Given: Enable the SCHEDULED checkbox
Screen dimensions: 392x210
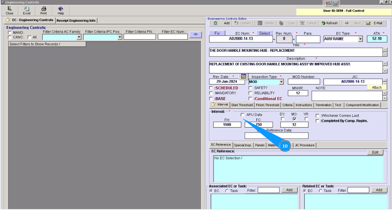Looking at the screenshot, I should [x=211, y=88].
